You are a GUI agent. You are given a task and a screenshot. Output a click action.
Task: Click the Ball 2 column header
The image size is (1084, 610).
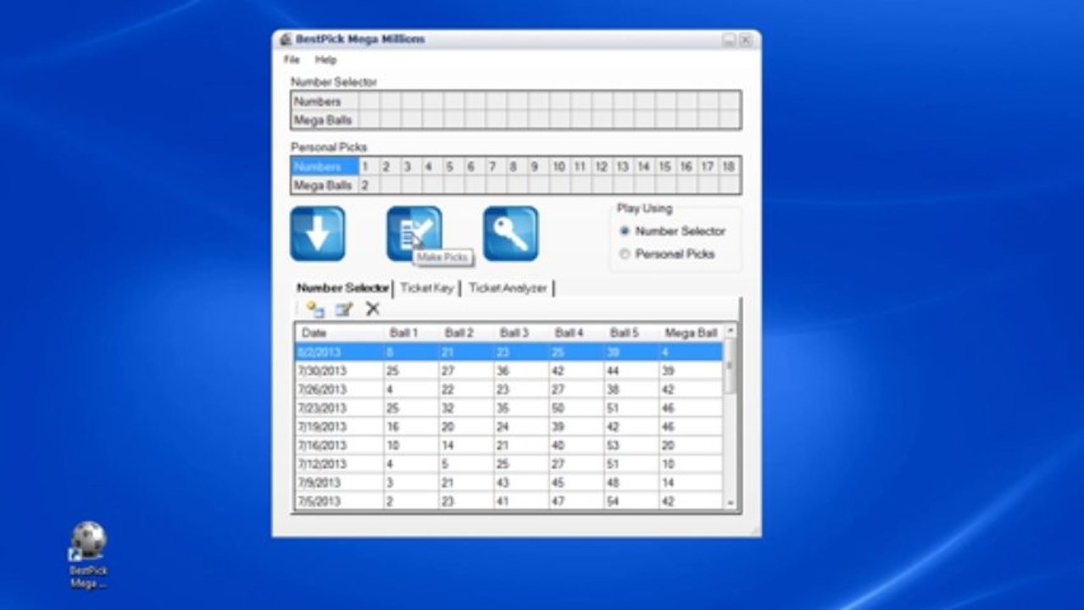coord(466,333)
